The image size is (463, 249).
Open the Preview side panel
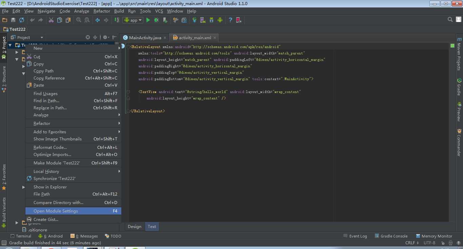coord(459,112)
